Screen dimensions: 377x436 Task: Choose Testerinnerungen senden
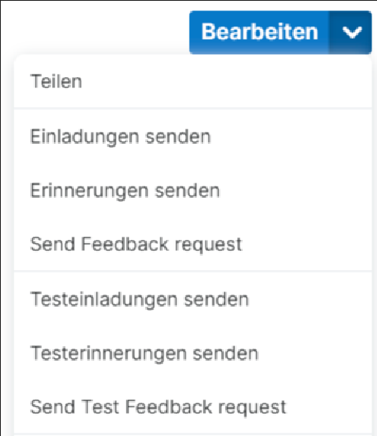pyautogui.click(x=193, y=353)
